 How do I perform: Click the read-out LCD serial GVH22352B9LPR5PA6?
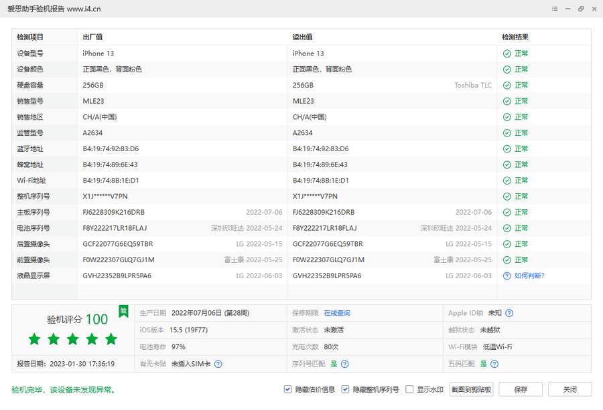327,276
